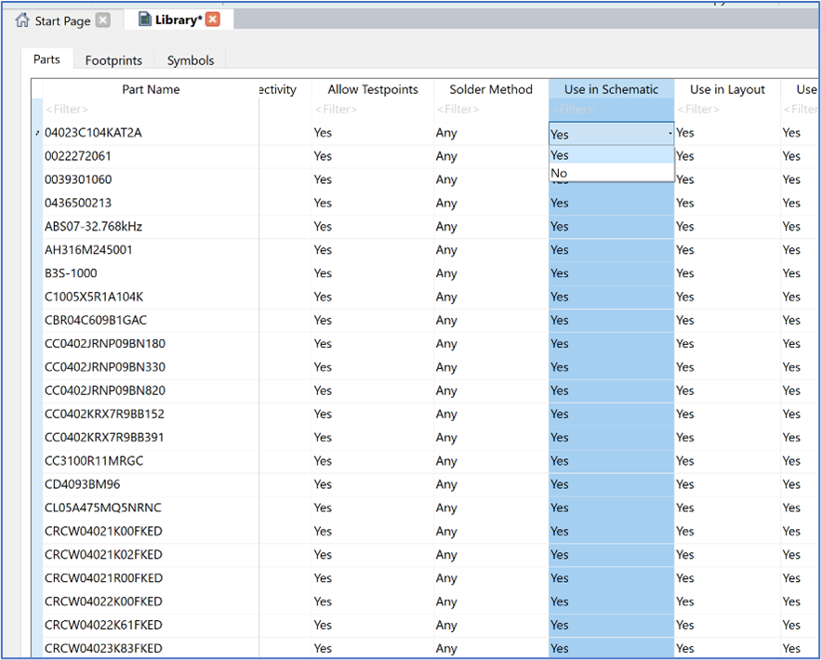
Task: Sort by the Part Name column header
Action: 151,89
